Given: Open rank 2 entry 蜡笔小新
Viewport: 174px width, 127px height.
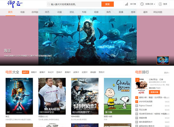Looking at the screenshot, I should pos(152,98).
